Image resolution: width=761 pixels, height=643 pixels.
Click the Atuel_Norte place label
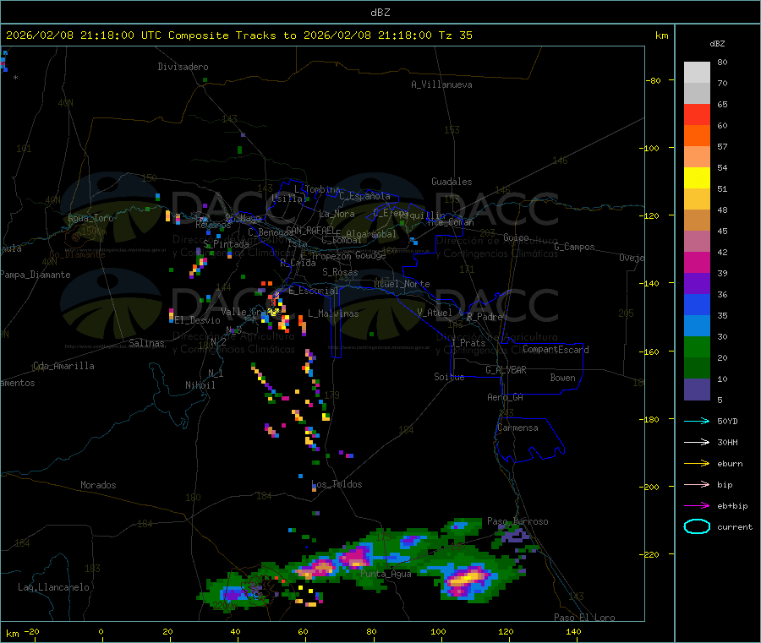coord(402,284)
